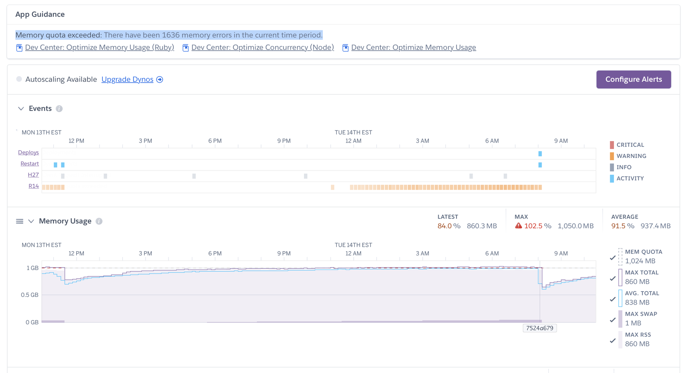The width and height of the screenshot is (686, 373).
Task: Open the H27 events row link
Action: tap(33, 175)
